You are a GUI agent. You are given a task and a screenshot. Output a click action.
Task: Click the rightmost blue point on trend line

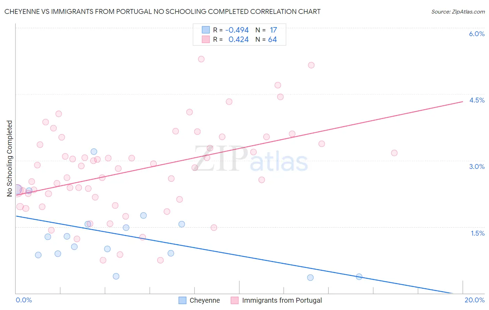(x=359, y=277)
